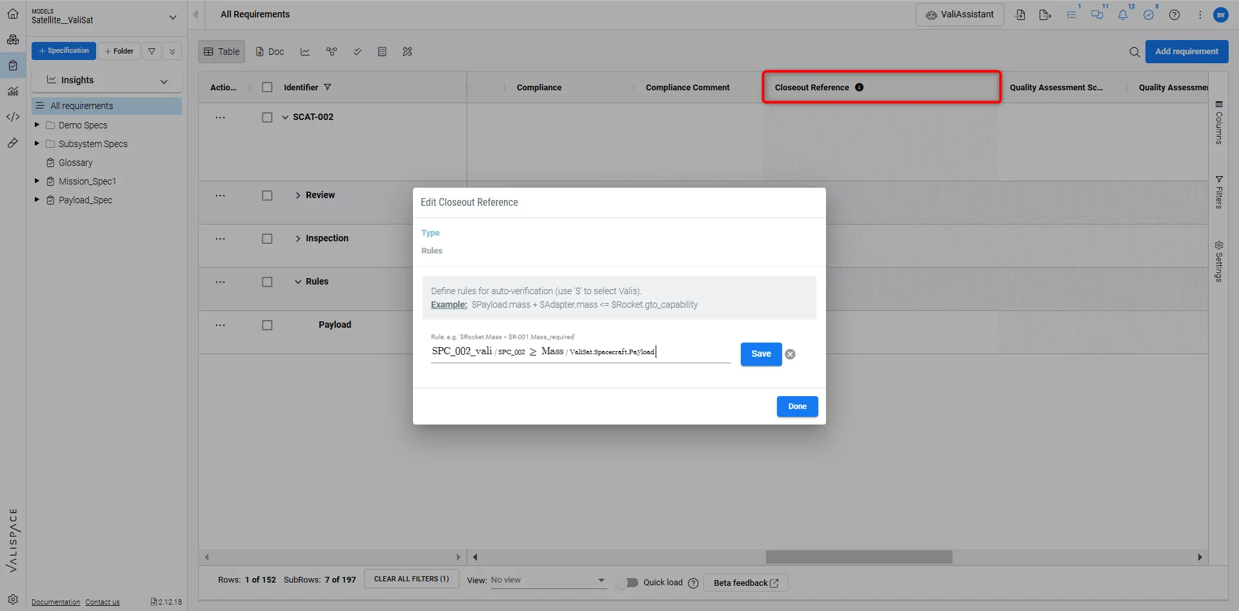
Task: Switch to the chart view icon
Action: (x=305, y=52)
